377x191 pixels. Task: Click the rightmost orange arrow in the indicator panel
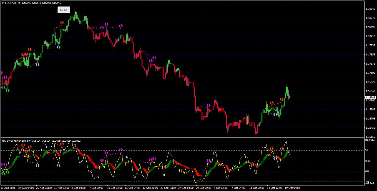pyautogui.click(x=282, y=149)
